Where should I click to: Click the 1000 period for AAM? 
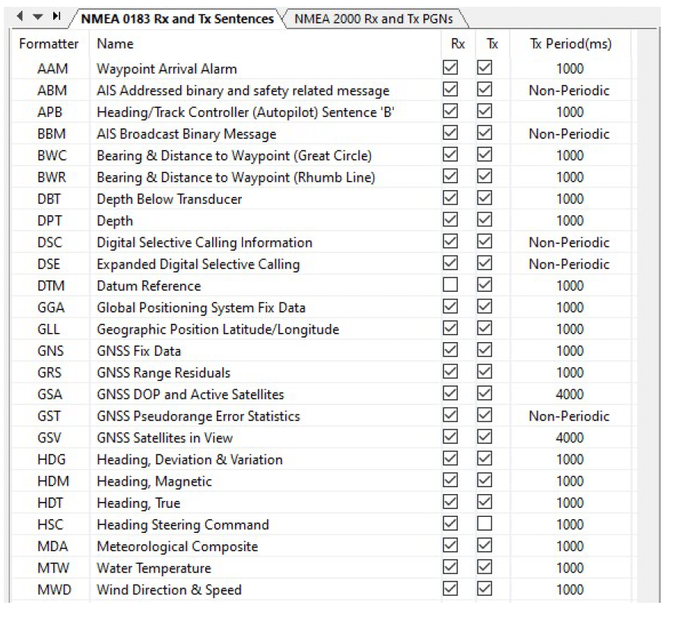(x=570, y=69)
